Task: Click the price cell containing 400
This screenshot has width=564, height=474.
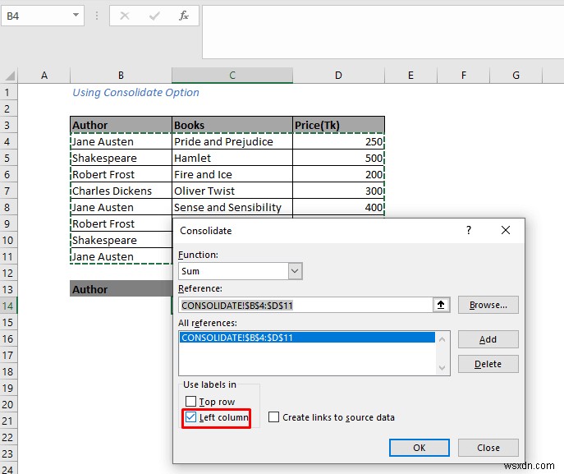Action: pyautogui.click(x=338, y=207)
